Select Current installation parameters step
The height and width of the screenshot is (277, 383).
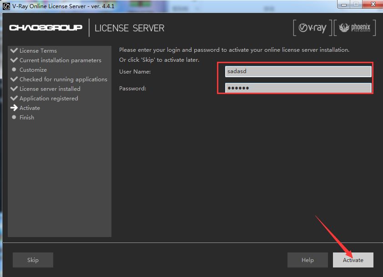point(60,60)
